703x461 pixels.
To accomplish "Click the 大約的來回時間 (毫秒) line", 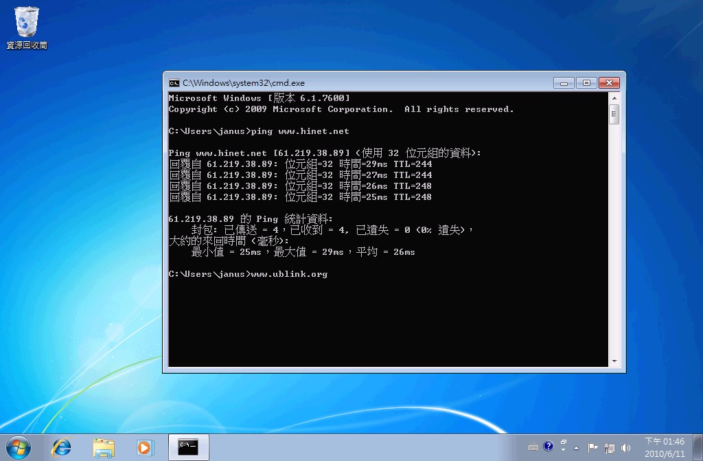I will (x=229, y=241).
